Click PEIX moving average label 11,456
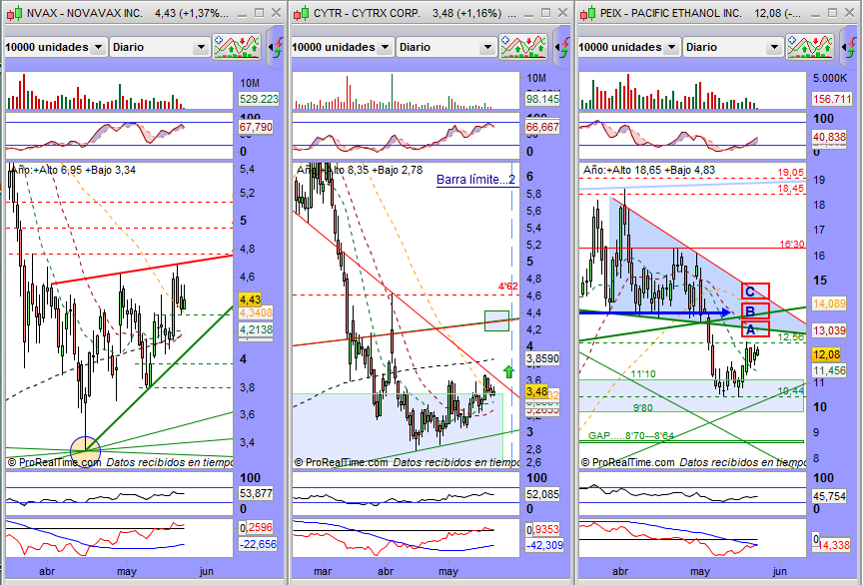Screen dimensions: 863x585 click(x=829, y=370)
